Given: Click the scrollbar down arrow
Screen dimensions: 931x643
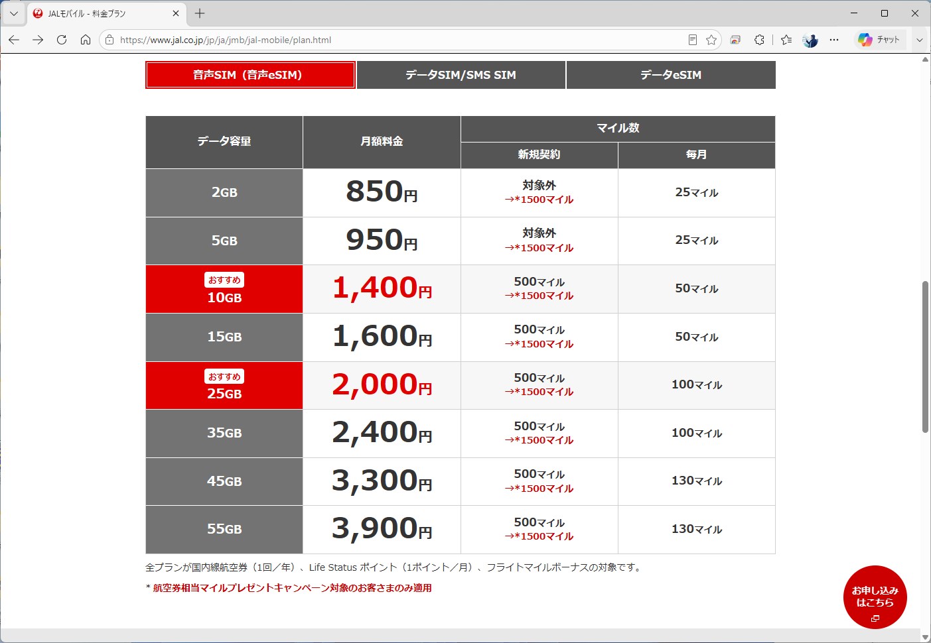Looking at the screenshot, I should [x=925, y=638].
